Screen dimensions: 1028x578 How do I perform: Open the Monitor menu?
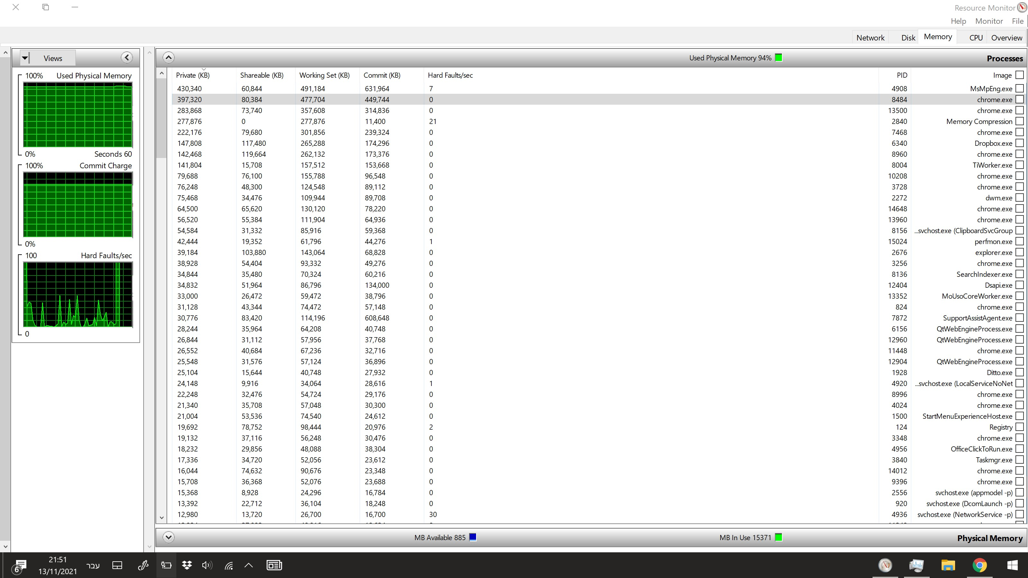tap(989, 21)
